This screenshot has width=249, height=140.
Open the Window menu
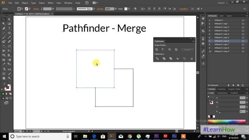coord(68,3)
